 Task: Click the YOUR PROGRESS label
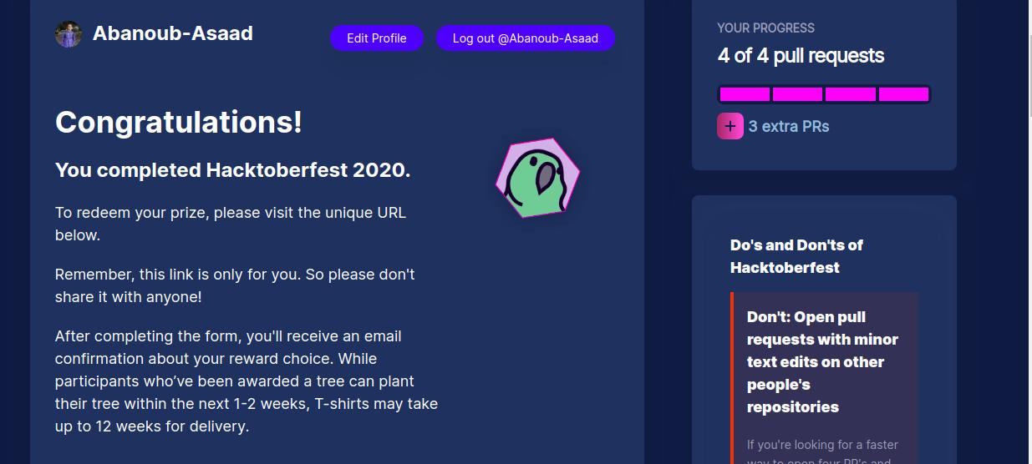click(x=765, y=28)
